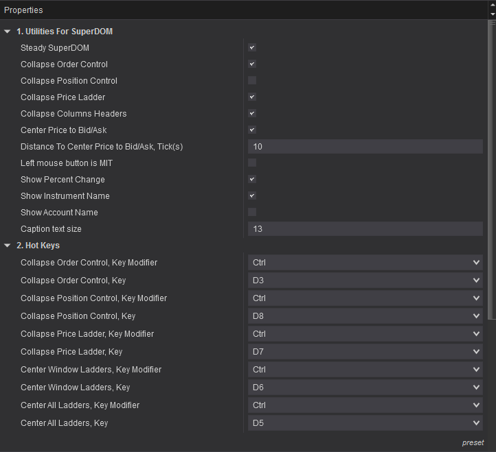
Task: Open Collapse Order Control Key Modifier dropdown
Action: 365,263
